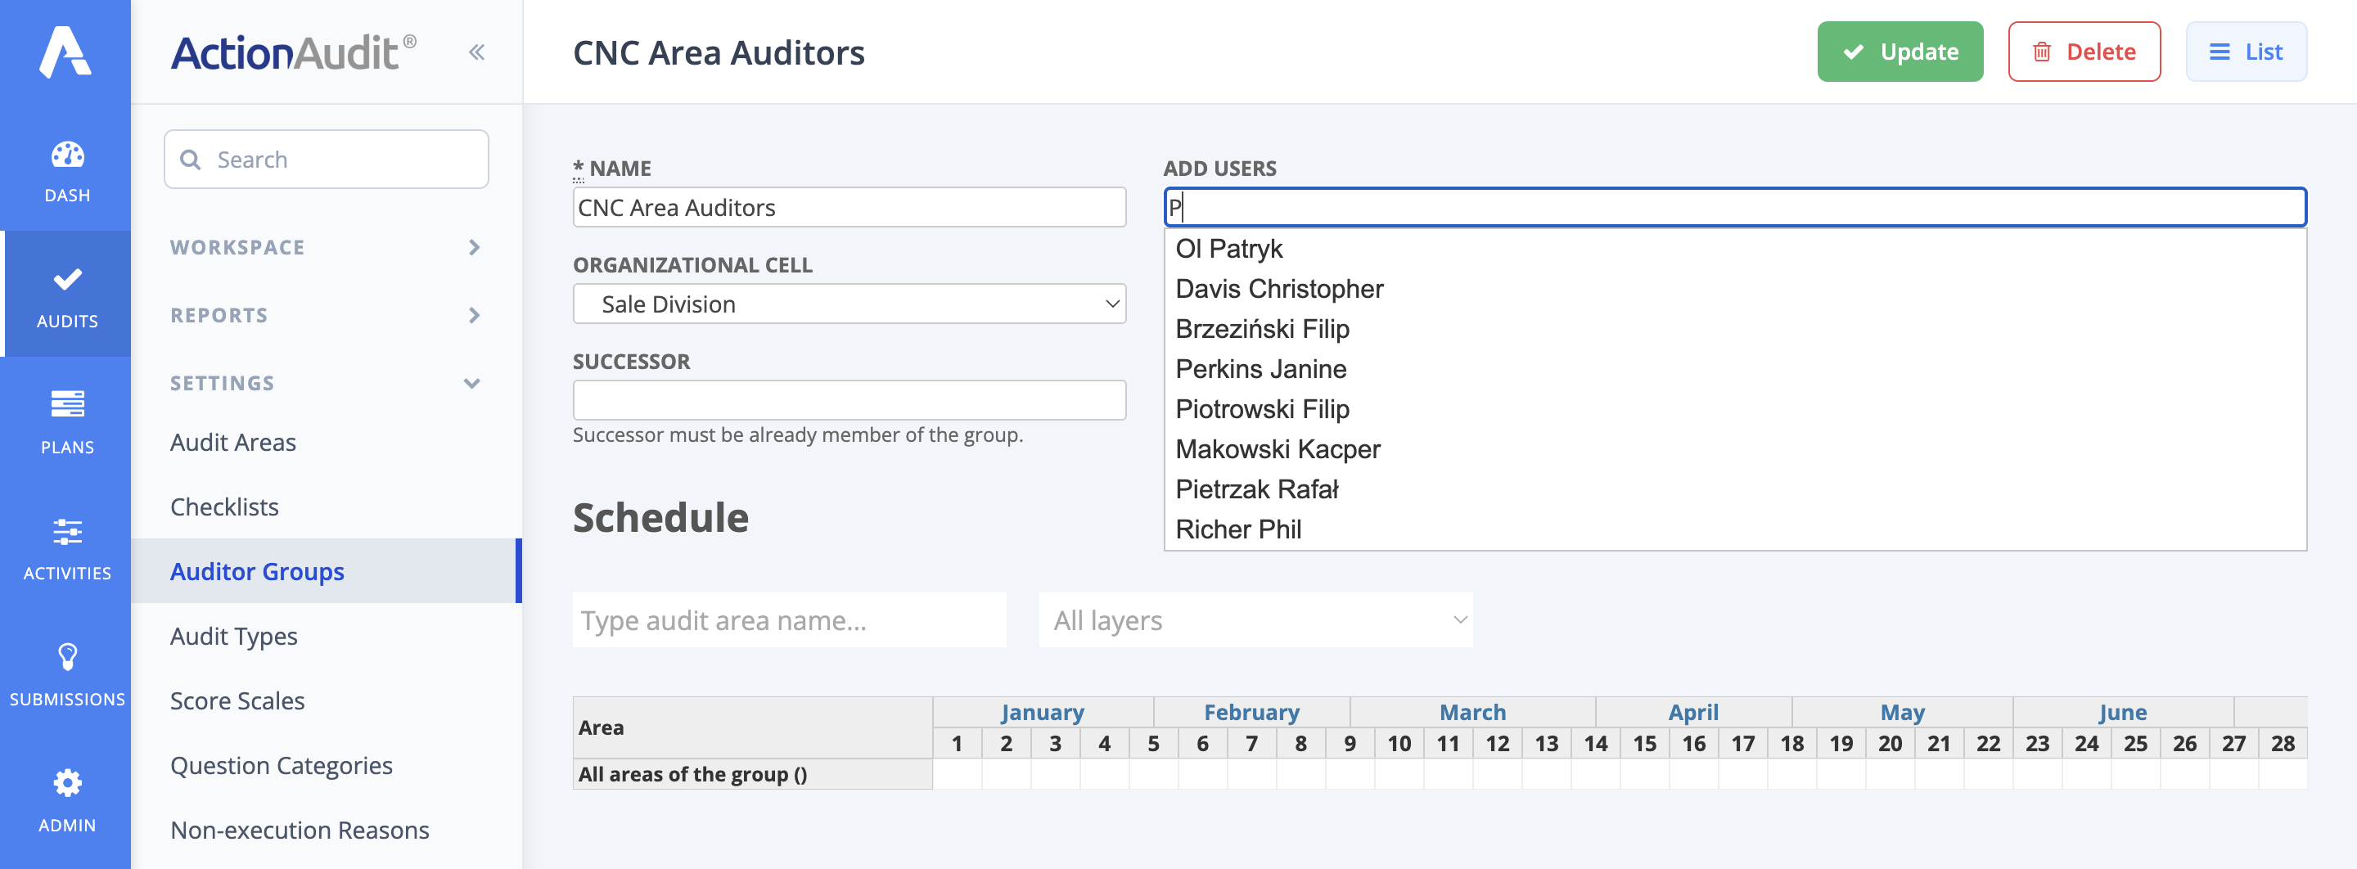The image size is (2357, 869).
Task: Open Audit Types settings
Action: point(233,636)
